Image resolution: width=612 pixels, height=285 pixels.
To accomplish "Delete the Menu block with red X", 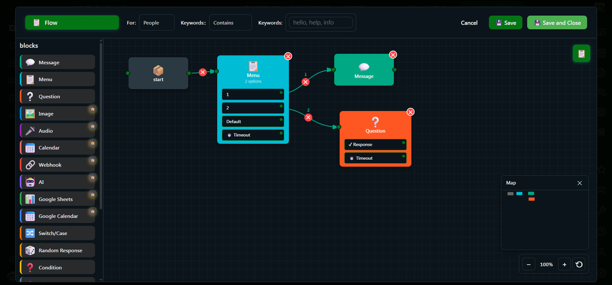I will tap(288, 56).
